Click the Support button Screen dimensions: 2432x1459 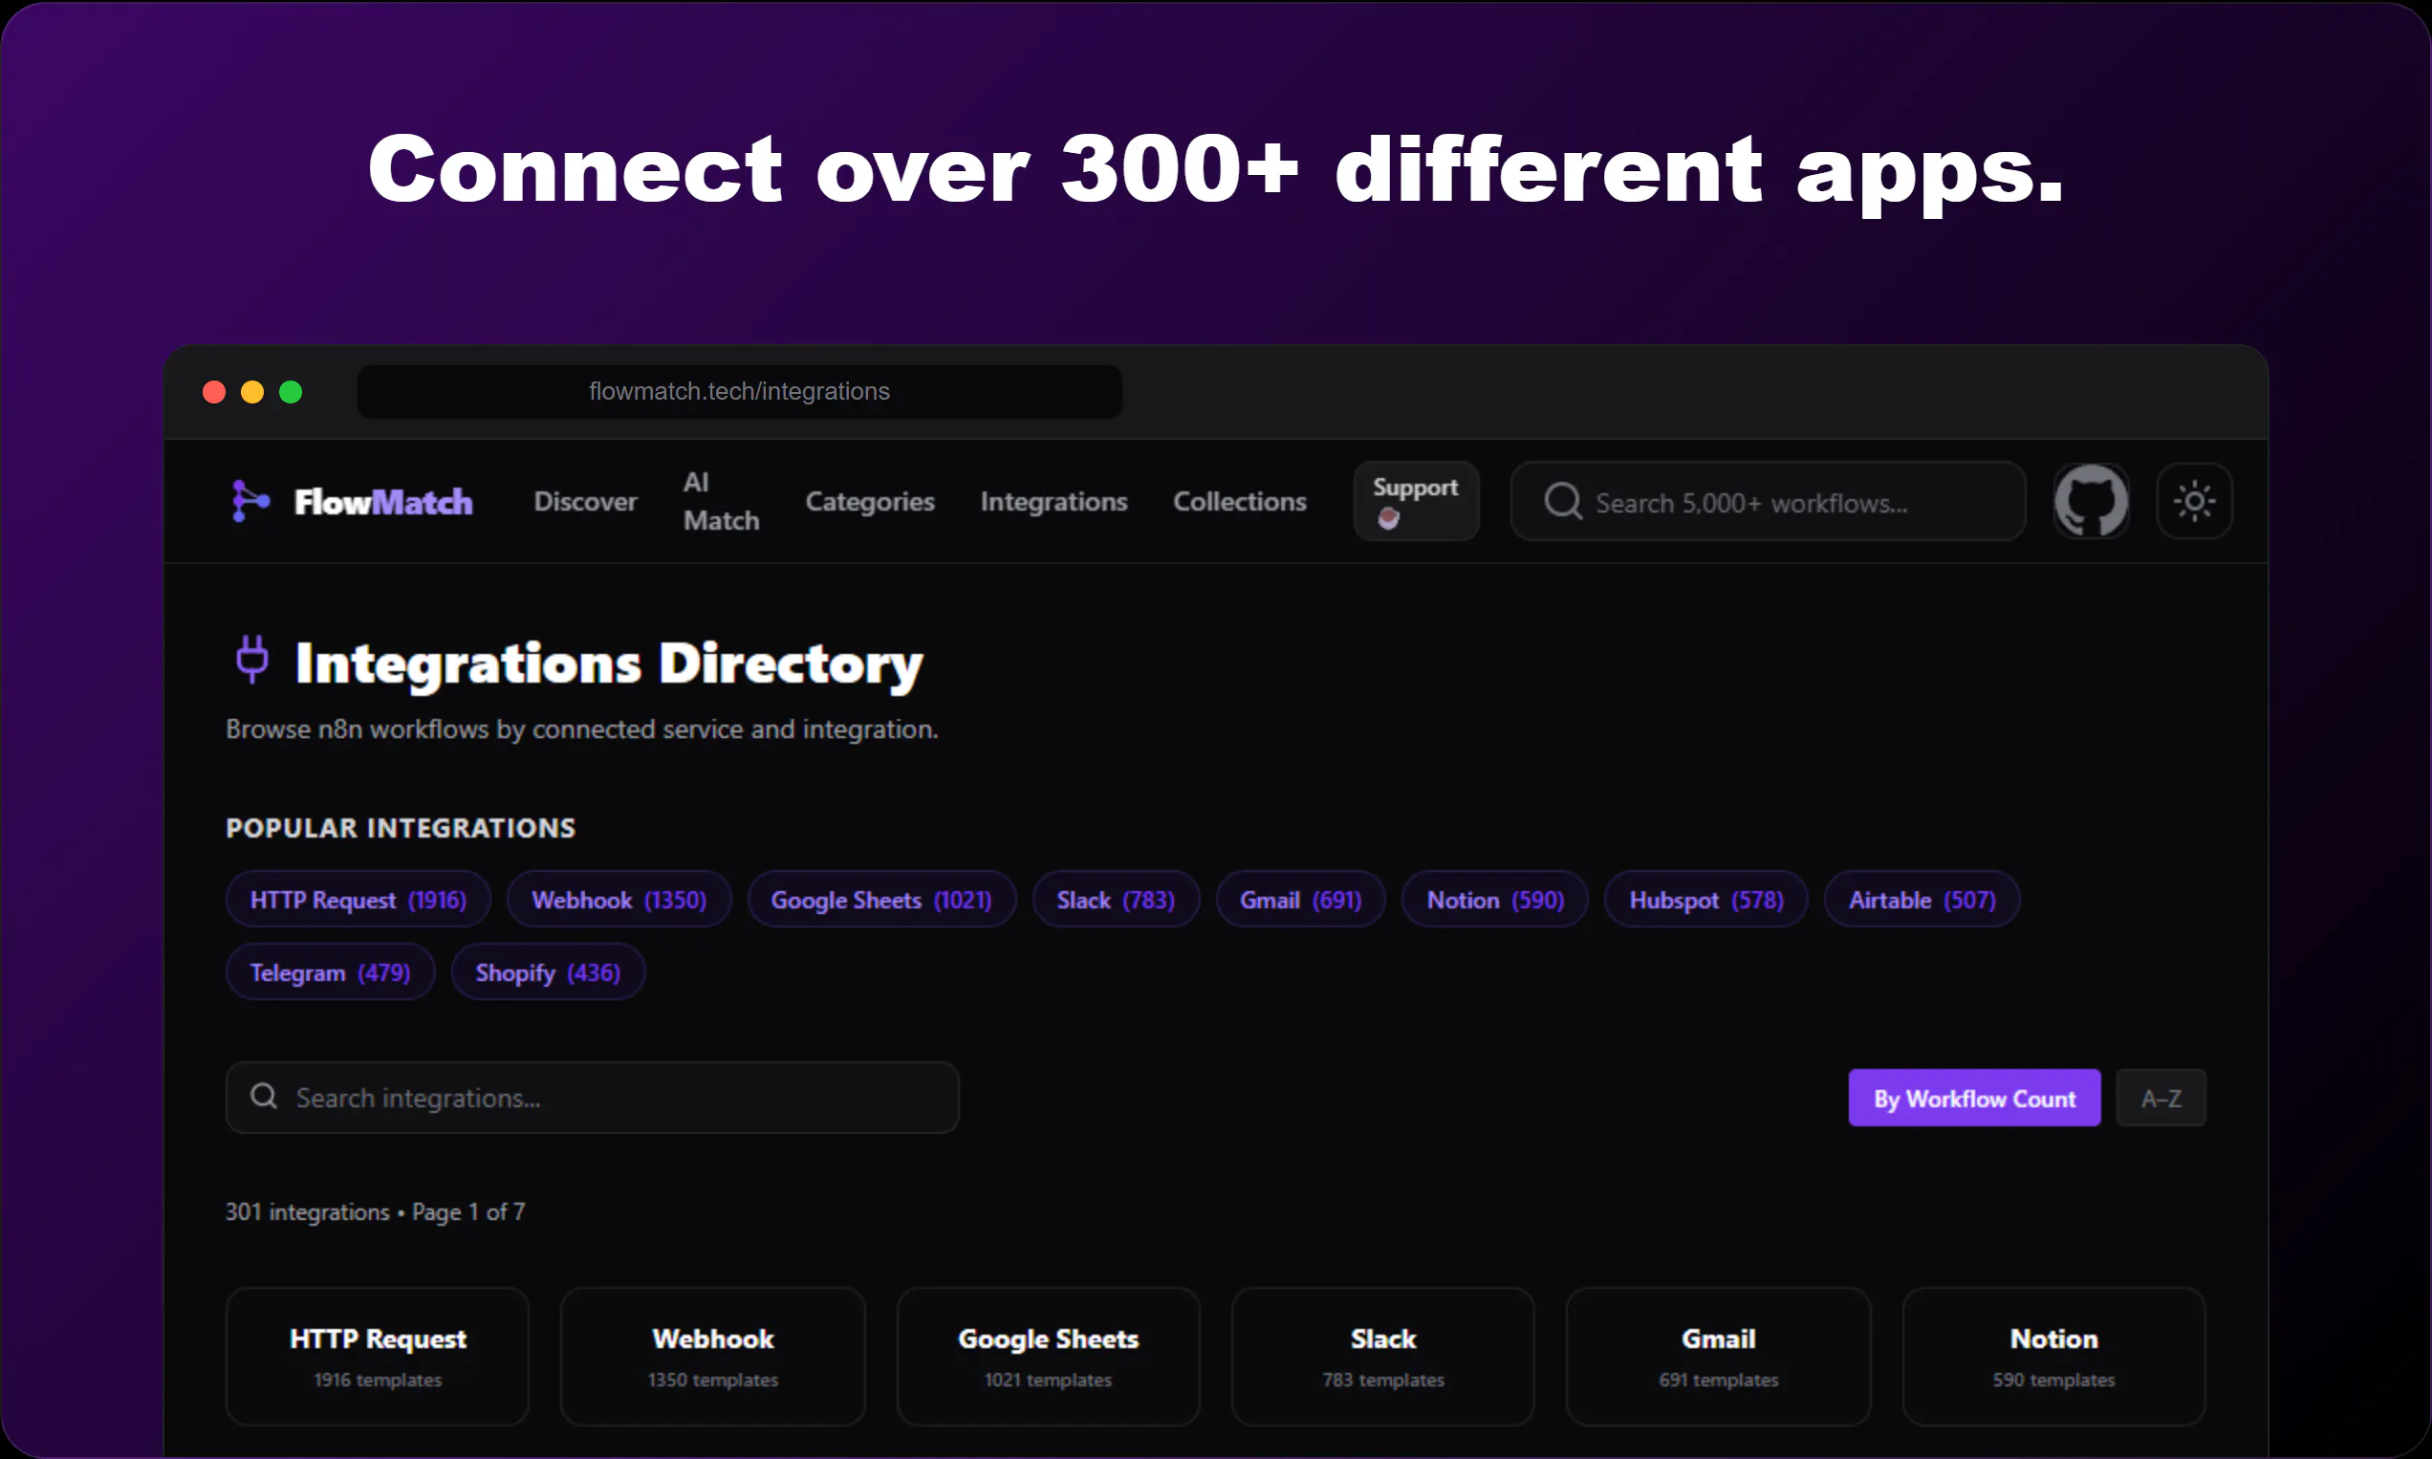tap(1416, 500)
